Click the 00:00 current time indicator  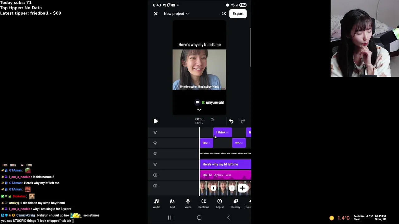[199, 119]
